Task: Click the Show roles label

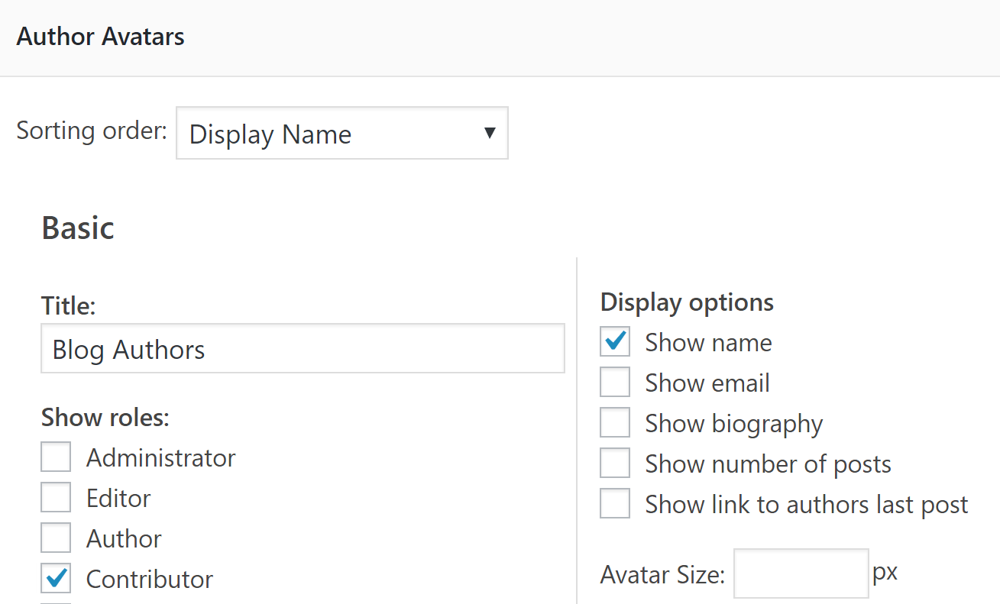Action: coord(105,417)
